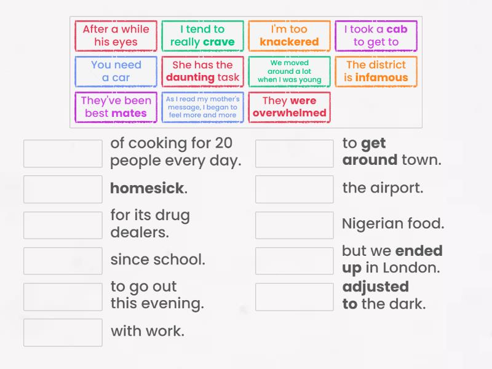The height and width of the screenshot is (369, 492).
Task: Choose the tile 'The district is infamous'
Action: tap(376, 71)
